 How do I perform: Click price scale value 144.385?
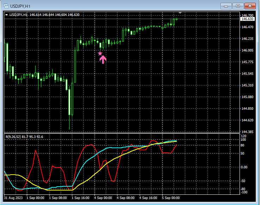point(247,132)
